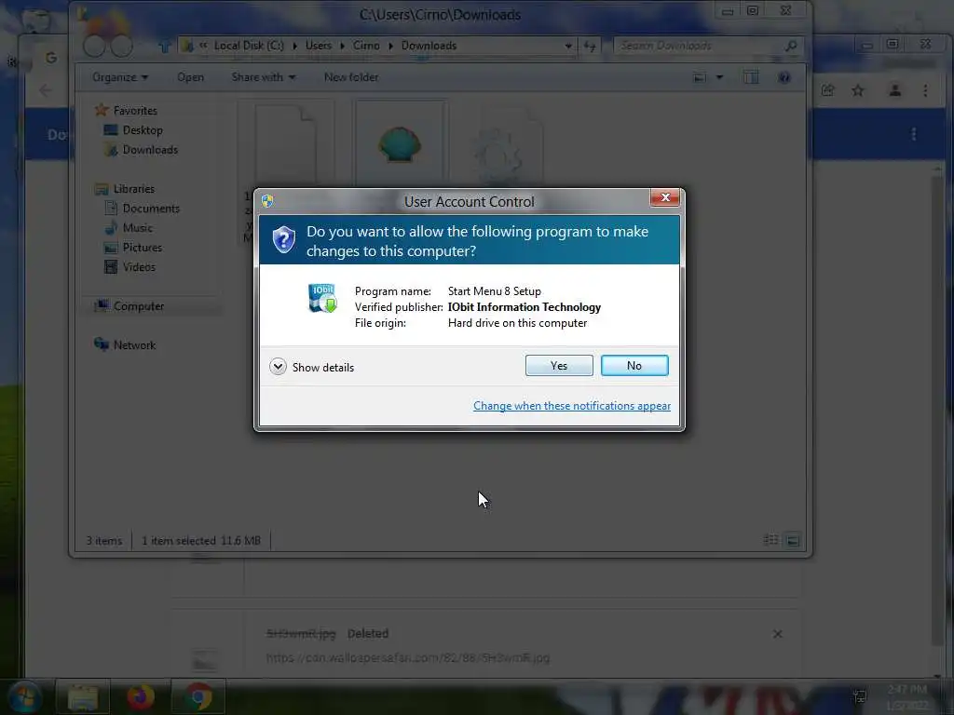Open Firefox from the taskbar
The width and height of the screenshot is (954, 715).
click(140, 697)
